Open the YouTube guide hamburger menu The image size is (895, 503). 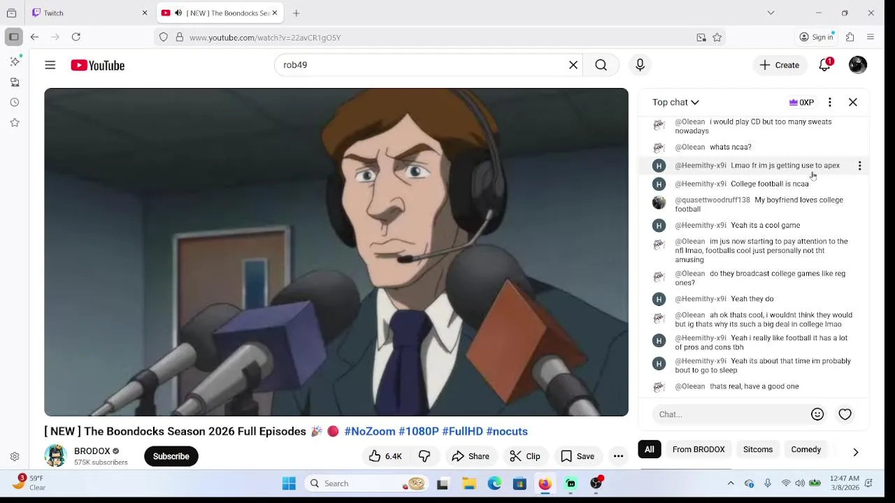(x=50, y=65)
